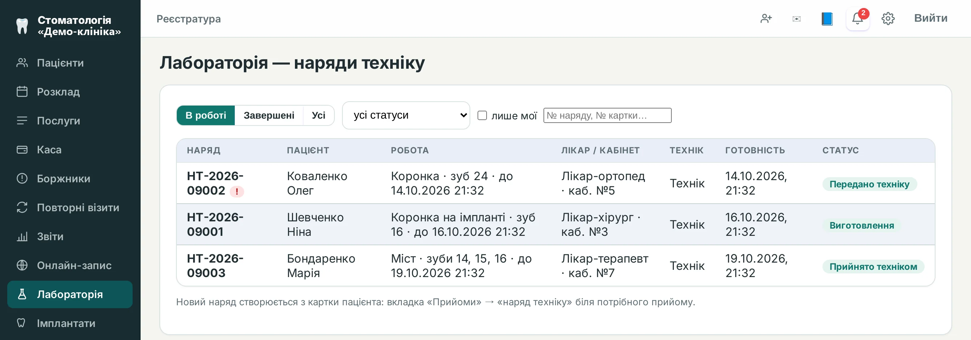The height and width of the screenshot is (340, 971).
Task: Click the Онлайн-запис globe icon
Action: pos(22,265)
